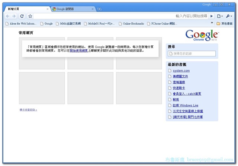
Task: Bookmark this page with the star icon
Action: (x=30, y=16)
